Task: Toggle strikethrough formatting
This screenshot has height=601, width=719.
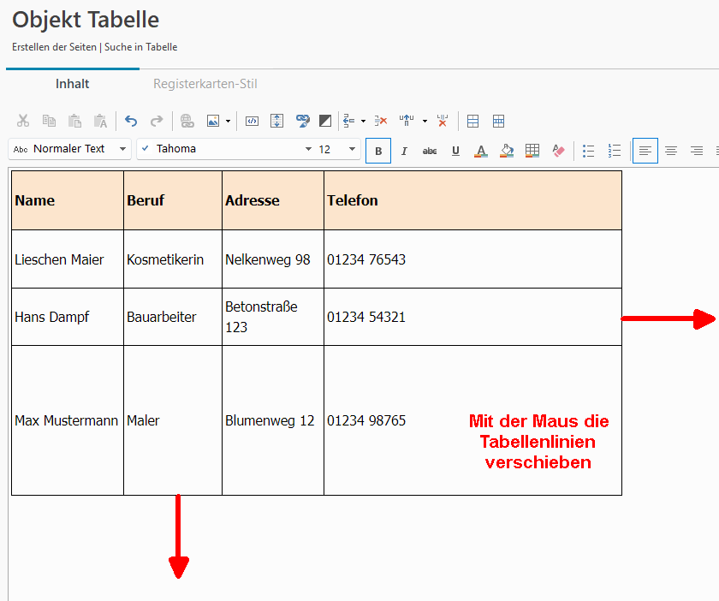Action: tap(430, 151)
